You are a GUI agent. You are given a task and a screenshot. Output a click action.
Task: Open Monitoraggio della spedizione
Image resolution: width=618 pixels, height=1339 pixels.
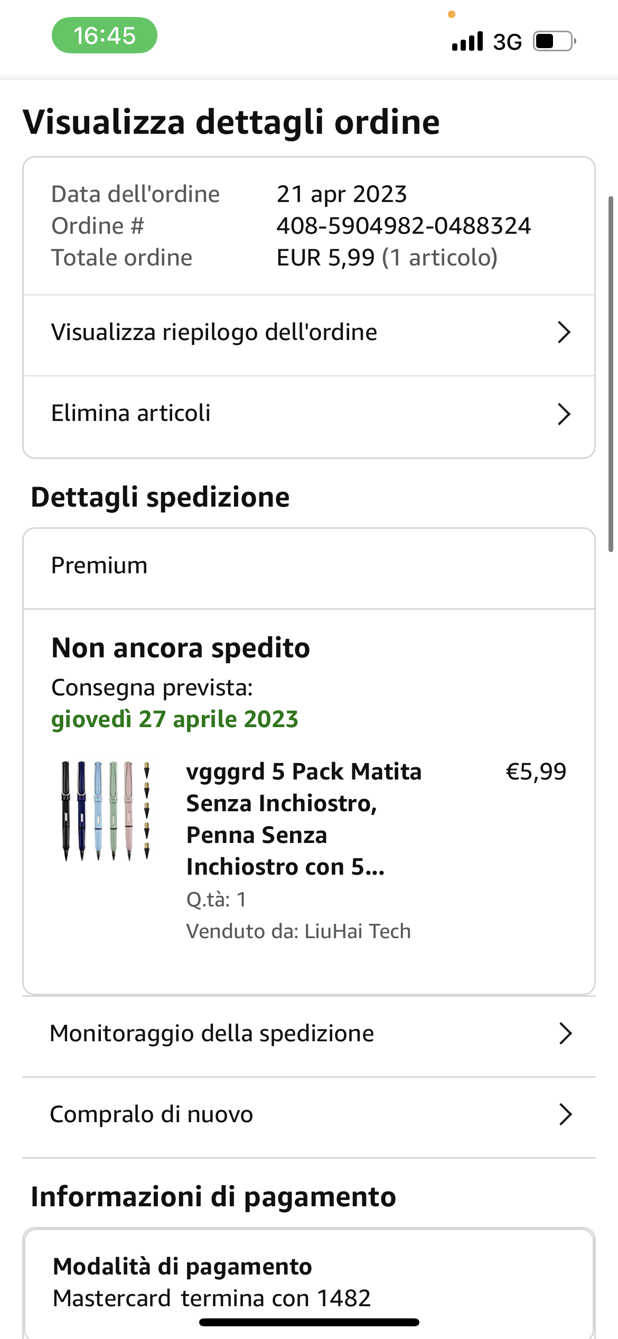pyautogui.click(x=212, y=1033)
